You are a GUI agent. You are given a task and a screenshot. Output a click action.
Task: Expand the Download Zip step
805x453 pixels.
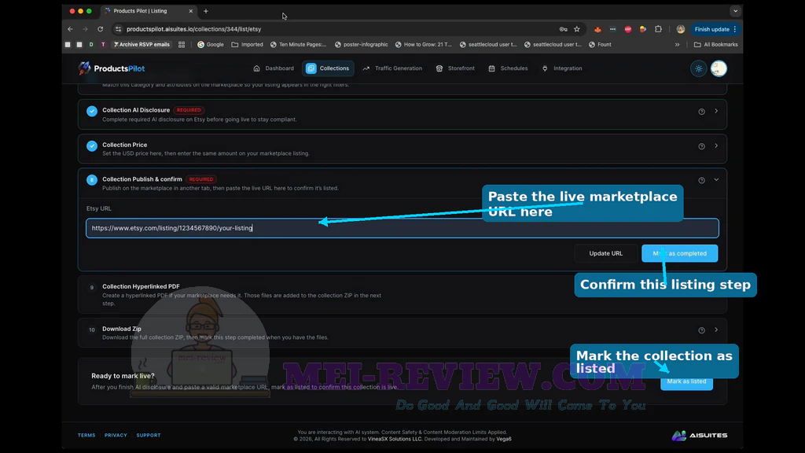coord(716,330)
